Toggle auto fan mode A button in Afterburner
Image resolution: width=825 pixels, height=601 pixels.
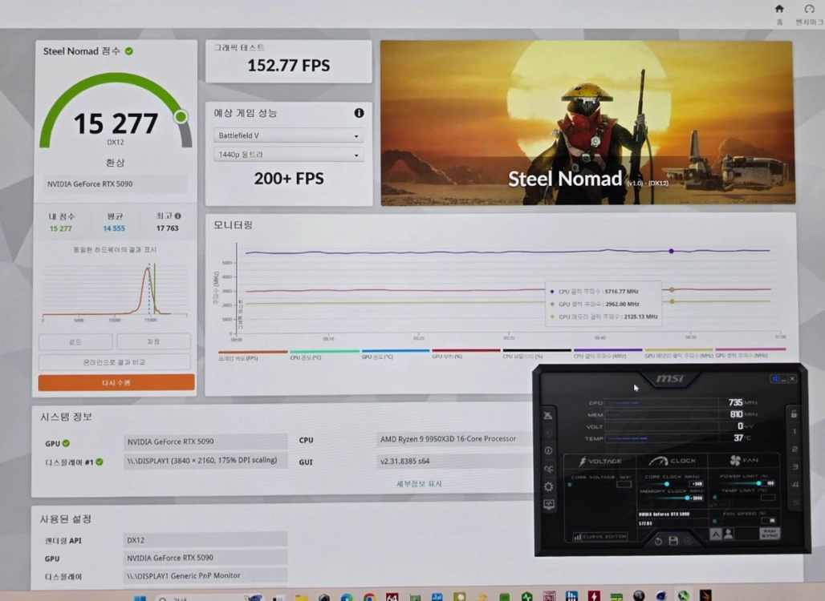pyautogui.click(x=716, y=534)
